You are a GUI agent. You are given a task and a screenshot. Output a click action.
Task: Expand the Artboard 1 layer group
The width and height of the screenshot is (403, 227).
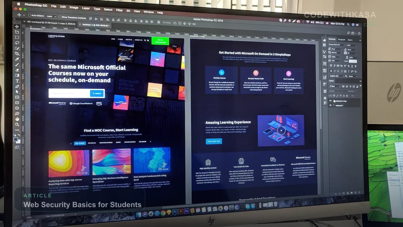333,105
